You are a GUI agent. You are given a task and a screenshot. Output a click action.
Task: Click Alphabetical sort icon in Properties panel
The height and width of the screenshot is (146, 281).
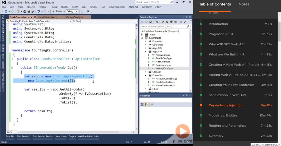(x=146, y=105)
